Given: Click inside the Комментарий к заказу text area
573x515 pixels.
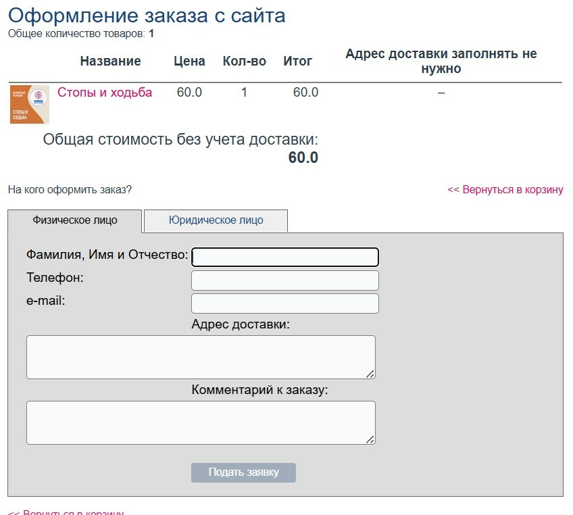Looking at the screenshot, I should [x=200, y=422].
